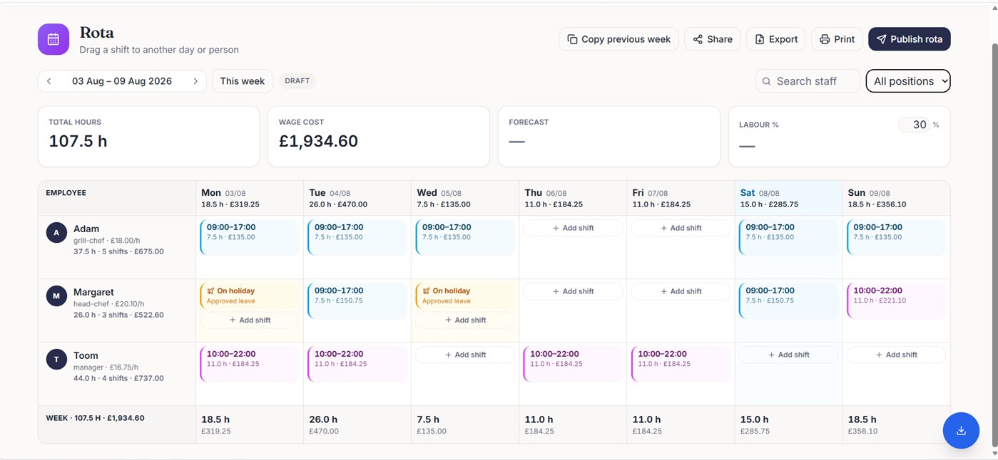998x460 pixels.
Task: Click the DRAFT status badge
Action: 297,81
